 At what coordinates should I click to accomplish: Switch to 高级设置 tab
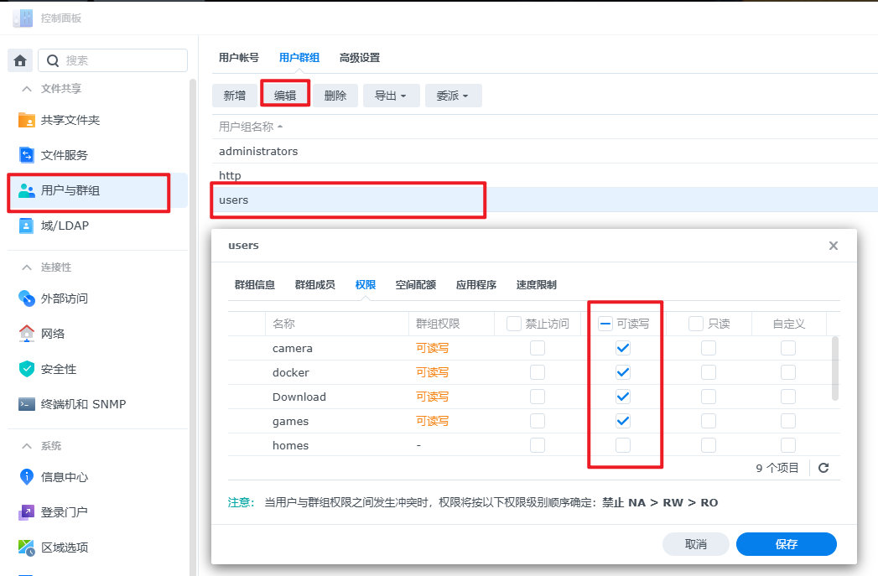pyautogui.click(x=359, y=58)
